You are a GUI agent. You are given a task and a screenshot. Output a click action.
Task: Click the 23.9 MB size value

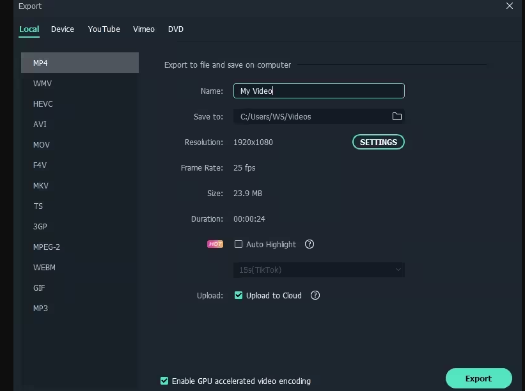[247, 194]
